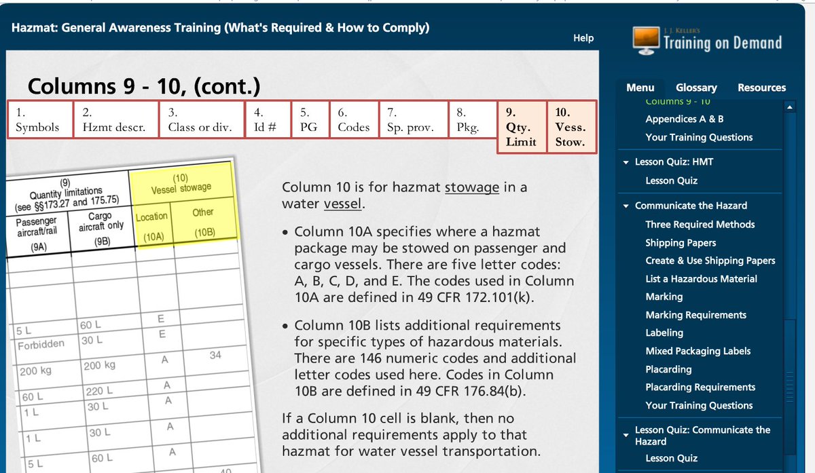Open Marking Requirements lesson
815x473 pixels.
(x=695, y=315)
